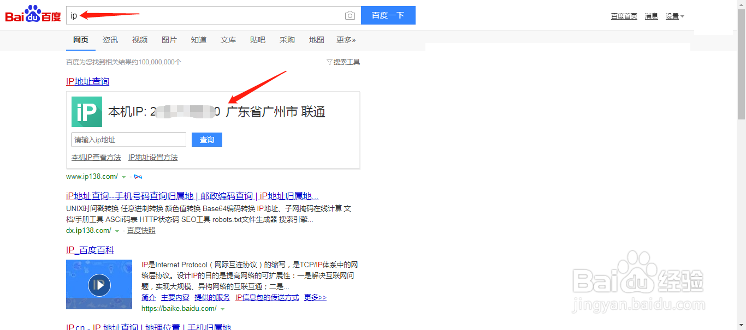746x330 pixels.
Task: Open the 消息 link
Action: pyautogui.click(x=652, y=16)
